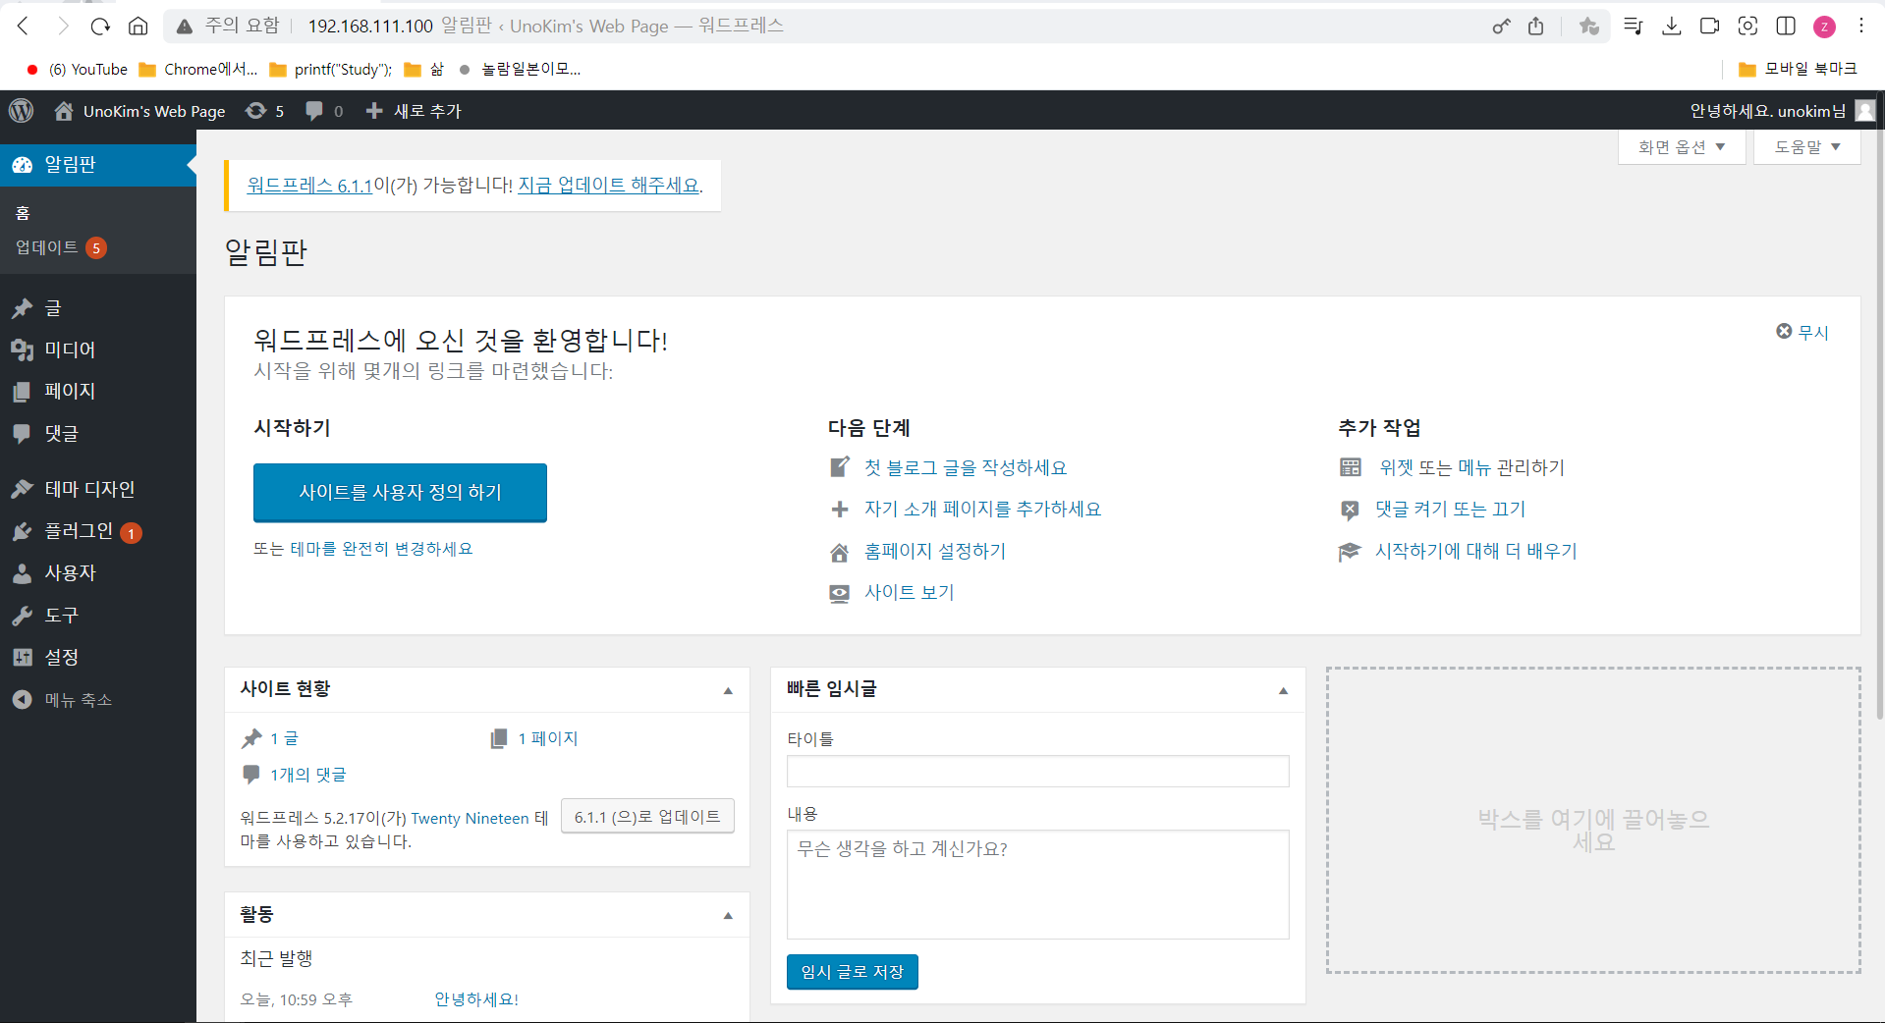Image resolution: width=1885 pixels, height=1023 pixels.
Task: Reload the page with refresh icon
Action: [x=100, y=27]
